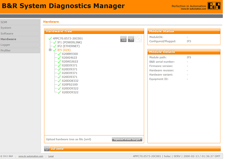Click the Equipment ID: label
Image resolution: width=225 pixels, height=159 pixels.
pos(159,79)
